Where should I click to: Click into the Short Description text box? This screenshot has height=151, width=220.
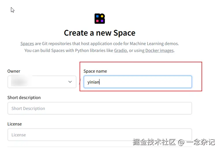99,108
